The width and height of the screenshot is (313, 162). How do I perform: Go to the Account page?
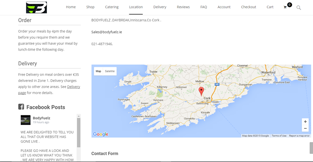(x=224, y=7)
